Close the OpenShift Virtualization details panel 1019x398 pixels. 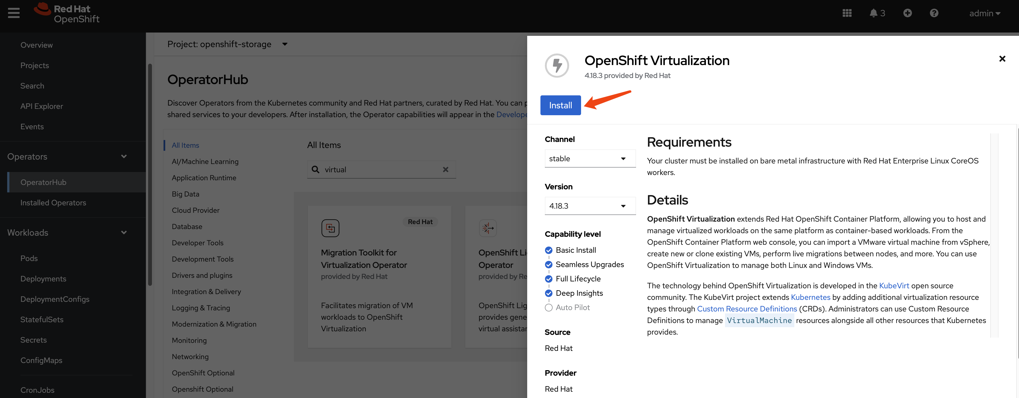click(x=1002, y=59)
